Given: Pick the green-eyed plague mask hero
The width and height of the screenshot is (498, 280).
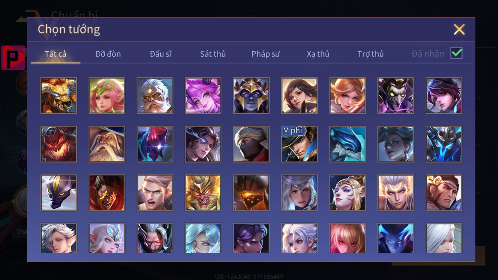Looking at the screenshot, I should pyautogui.click(x=396, y=96).
